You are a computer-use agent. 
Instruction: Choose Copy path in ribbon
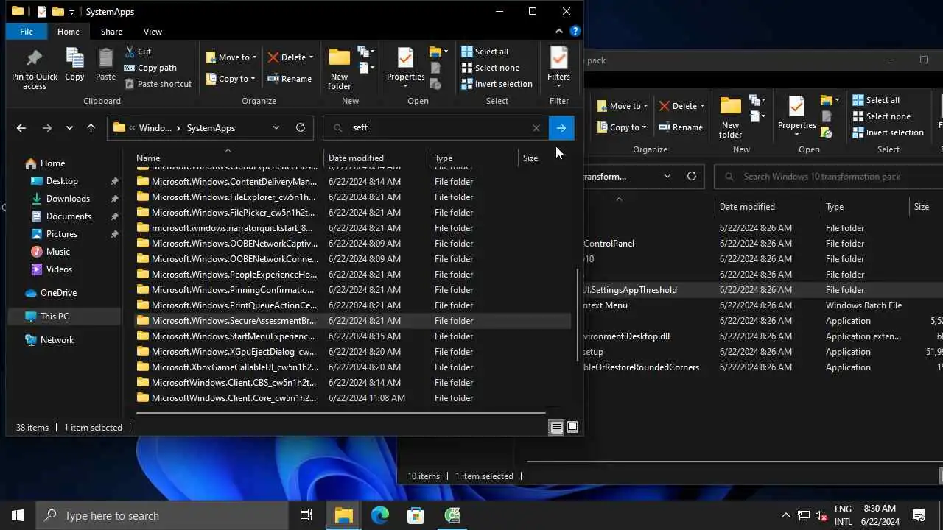[x=150, y=68]
